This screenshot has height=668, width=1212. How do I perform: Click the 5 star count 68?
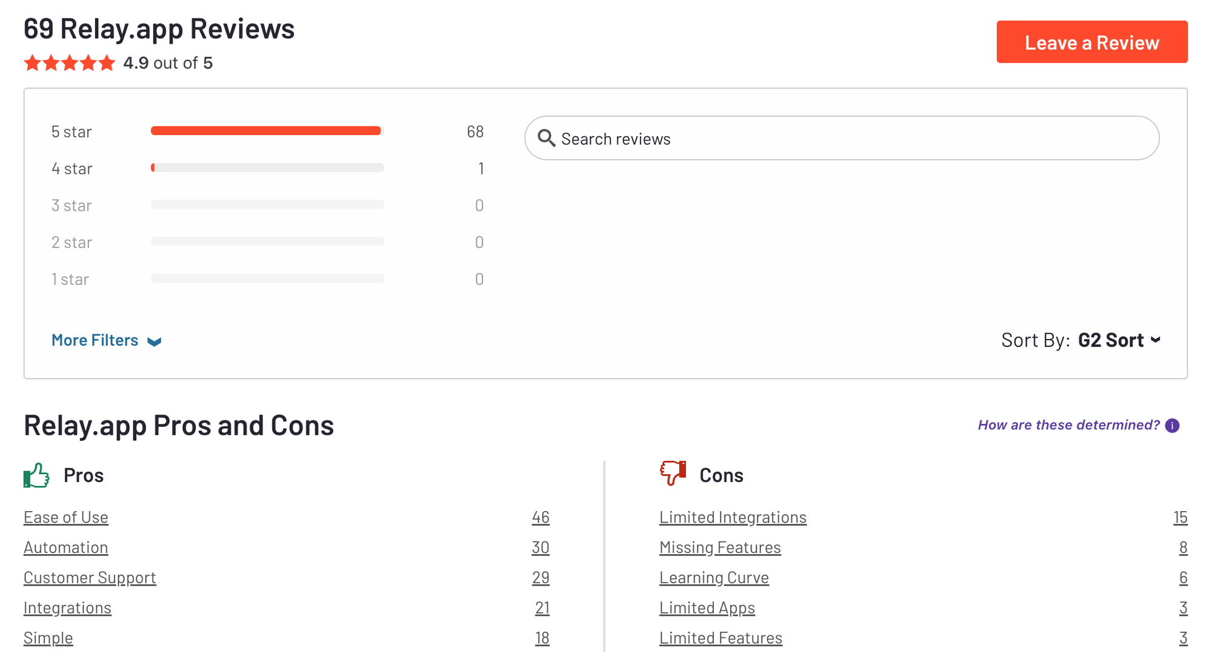click(475, 131)
